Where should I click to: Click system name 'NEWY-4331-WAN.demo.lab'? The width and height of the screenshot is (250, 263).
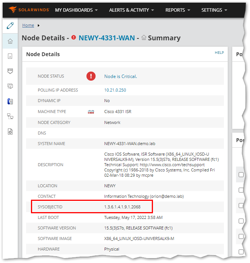tap(130, 144)
